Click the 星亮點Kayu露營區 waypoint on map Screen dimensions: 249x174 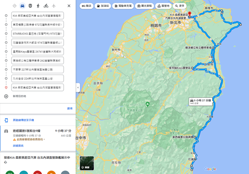(192, 68)
